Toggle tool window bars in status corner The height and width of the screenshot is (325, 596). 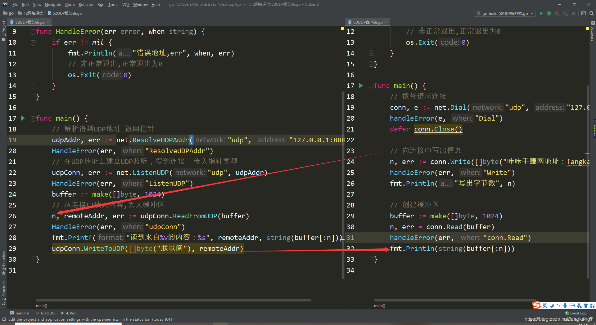tap(4, 319)
